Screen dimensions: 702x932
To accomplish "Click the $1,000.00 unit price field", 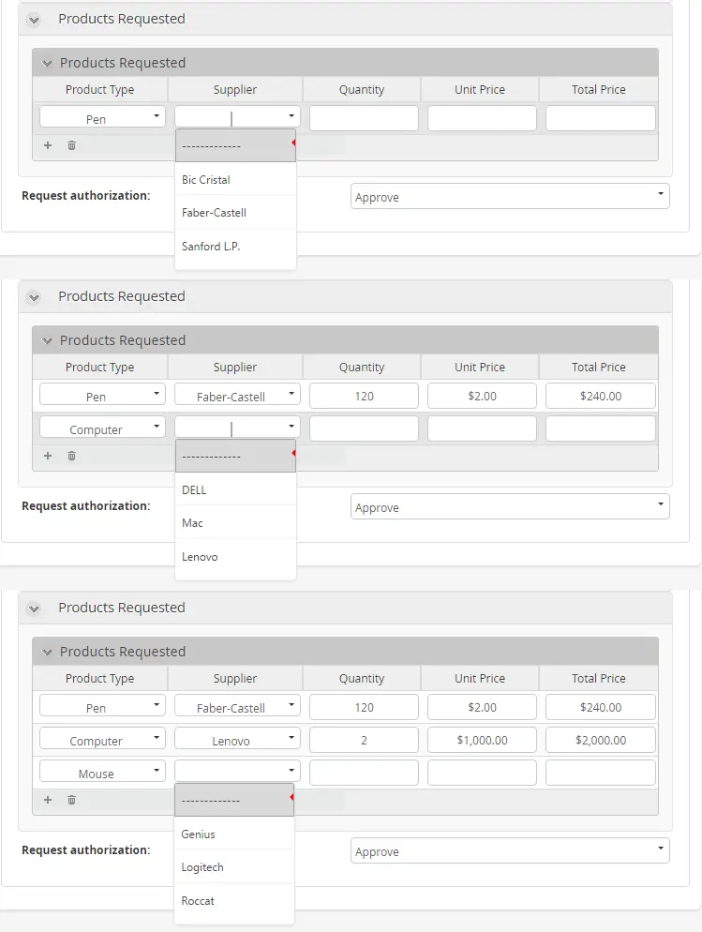I will [482, 740].
